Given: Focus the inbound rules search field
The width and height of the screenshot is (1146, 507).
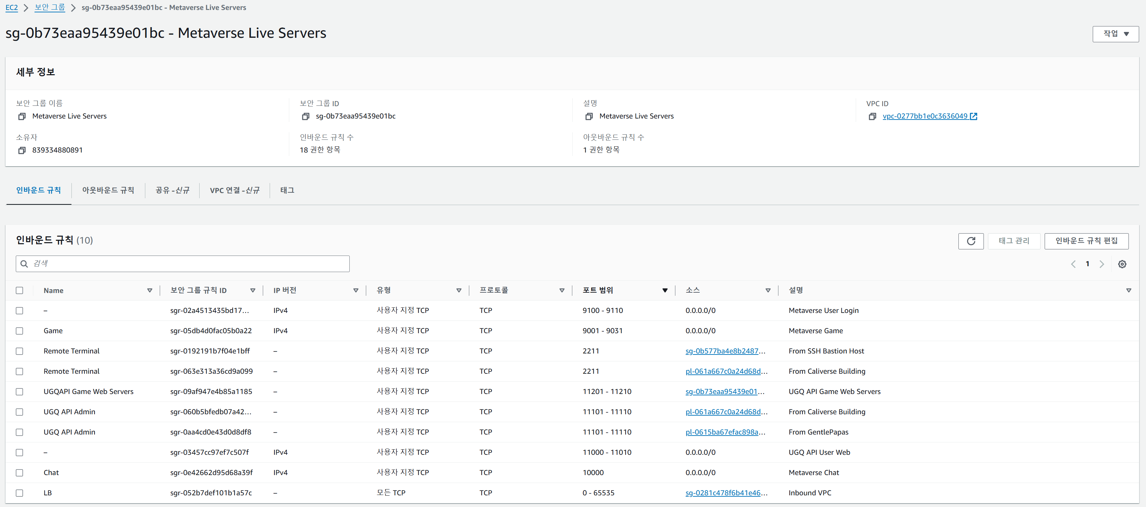Looking at the screenshot, I should click(x=187, y=264).
